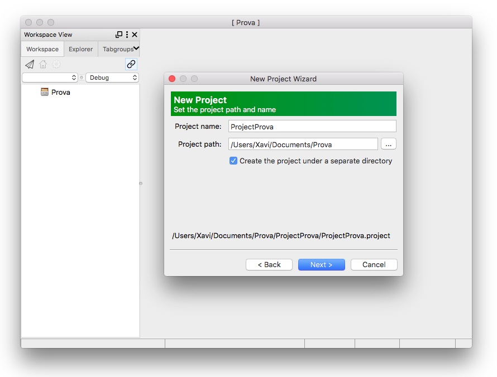This screenshot has height=377, width=497.
Task: Switch to the Tabgroups tab
Action: click(117, 49)
